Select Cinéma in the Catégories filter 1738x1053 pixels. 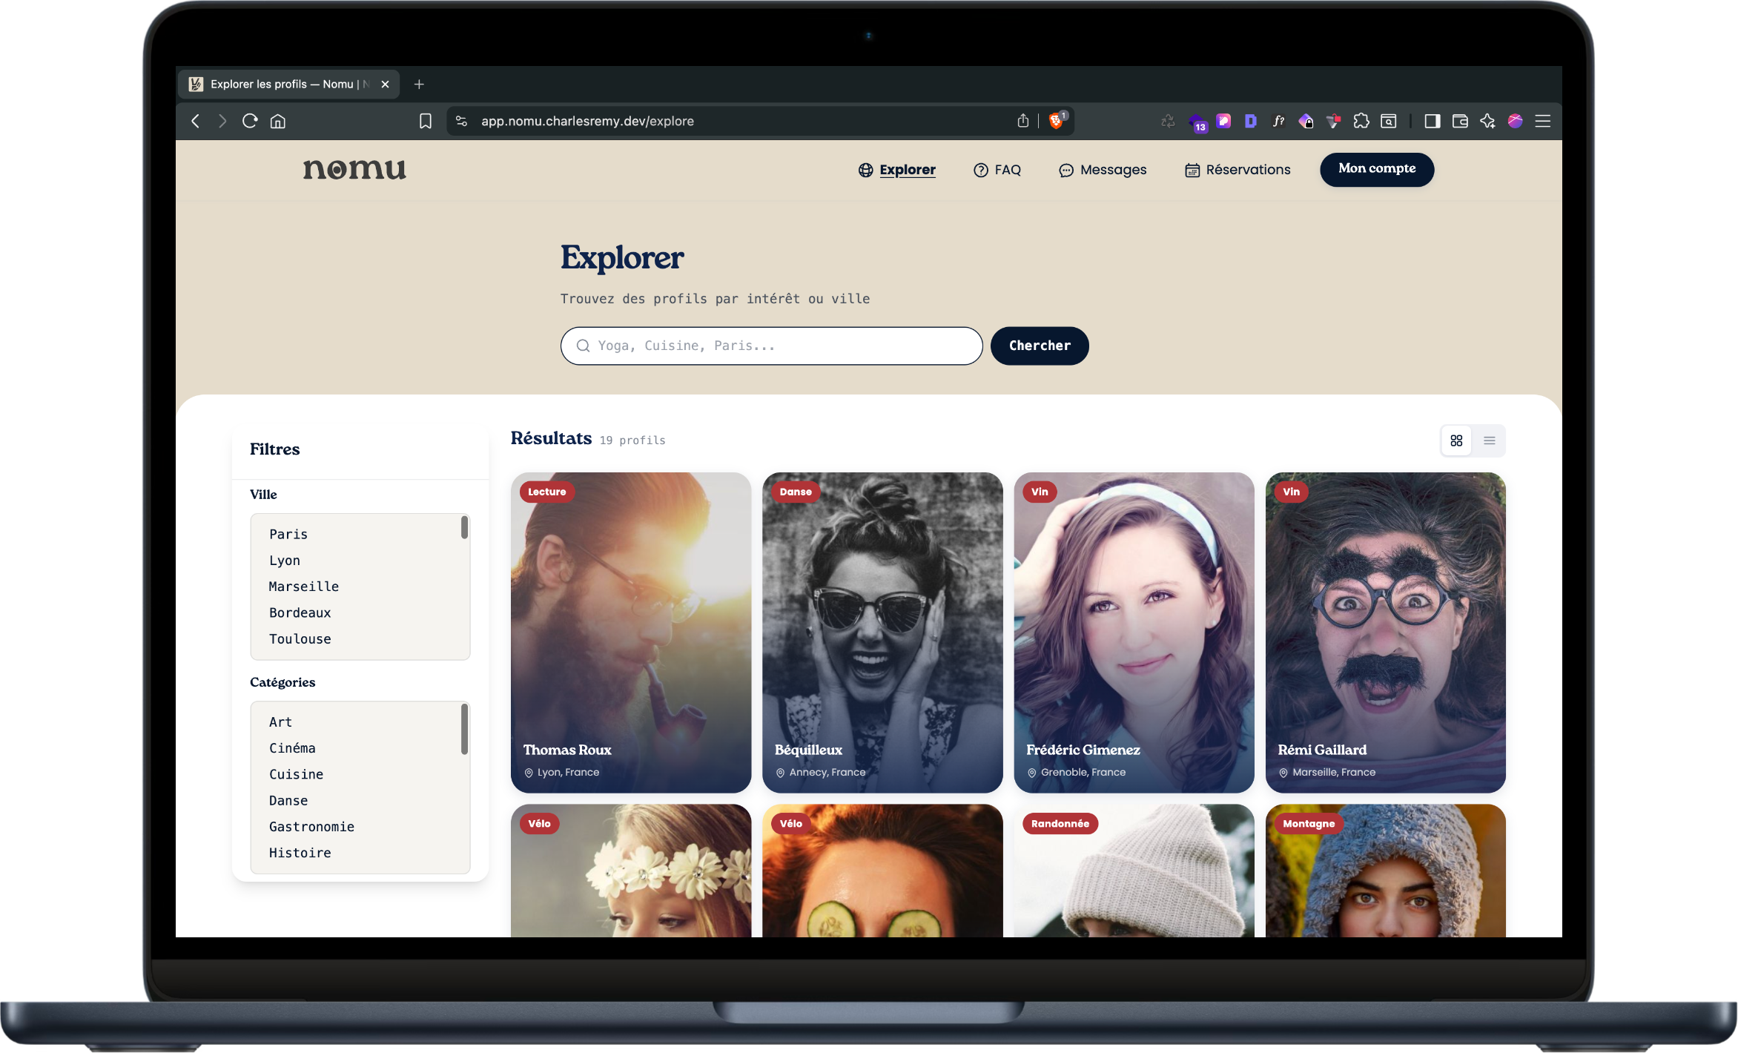pos(292,748)
